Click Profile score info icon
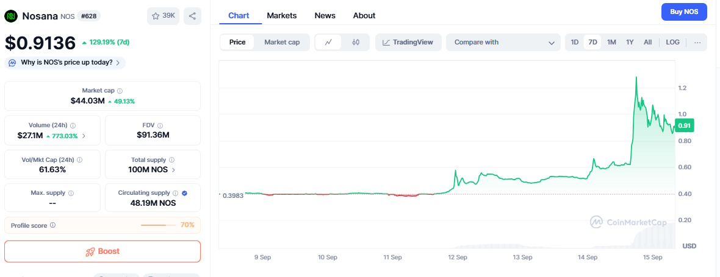 click(53, 225)
